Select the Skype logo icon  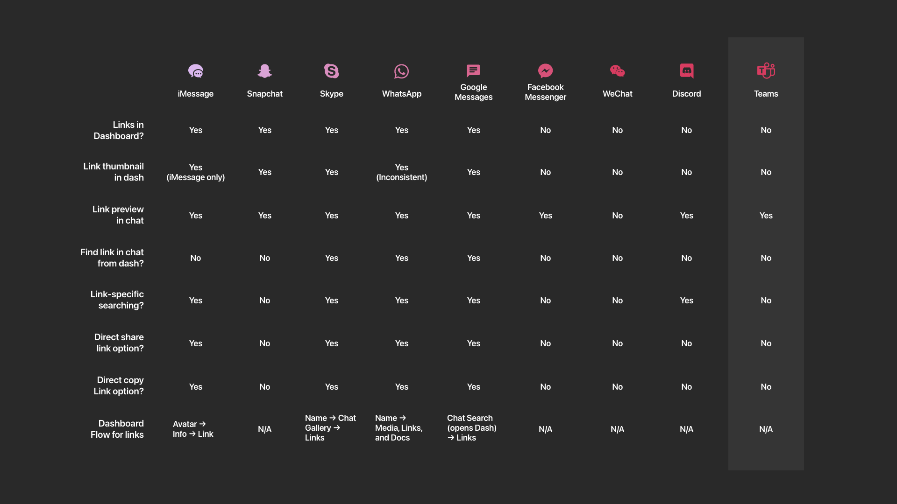tap(331, 71)
